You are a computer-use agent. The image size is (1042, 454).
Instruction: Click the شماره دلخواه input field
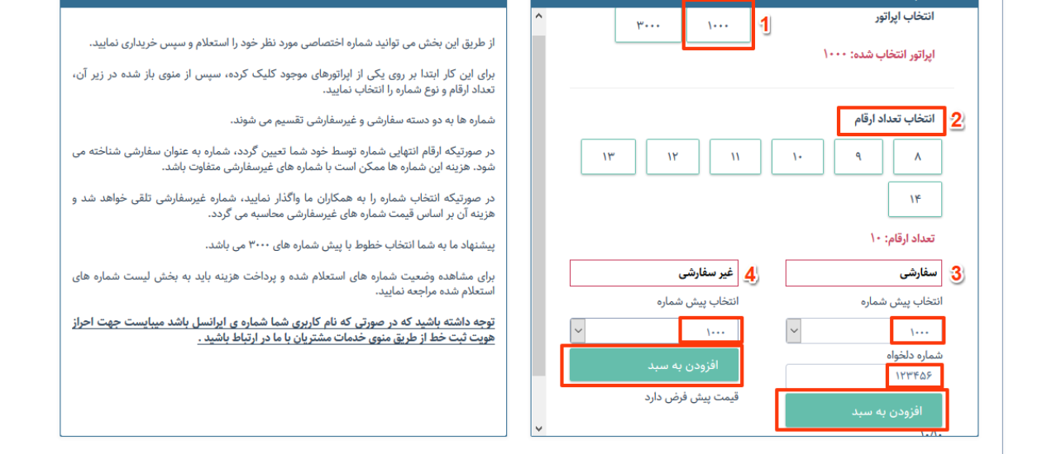[x=864, y=376]
